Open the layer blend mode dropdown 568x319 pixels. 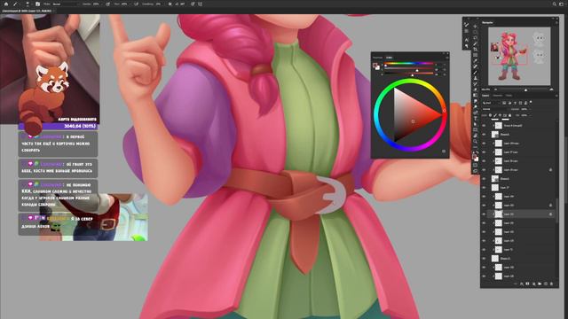(494, 109)
